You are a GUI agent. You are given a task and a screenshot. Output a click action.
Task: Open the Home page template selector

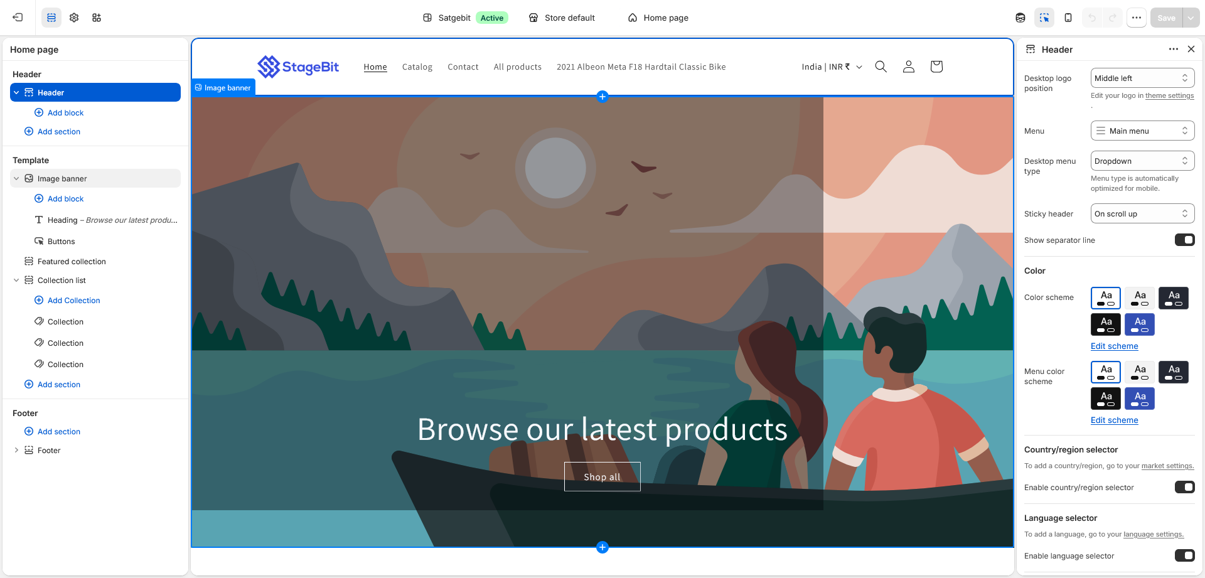(658, 18)
